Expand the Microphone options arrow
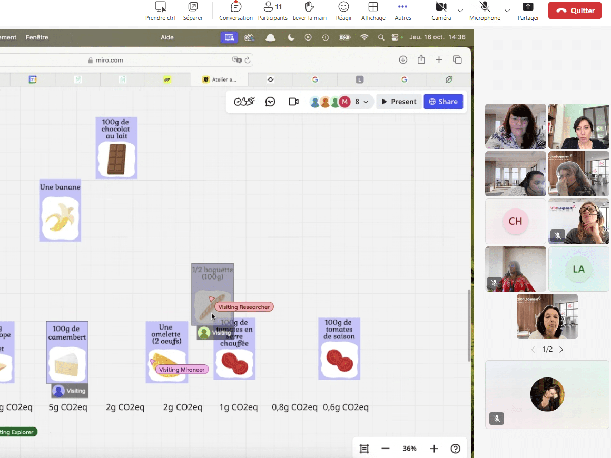This screenshot has height=458, width=611. [507, 11]
